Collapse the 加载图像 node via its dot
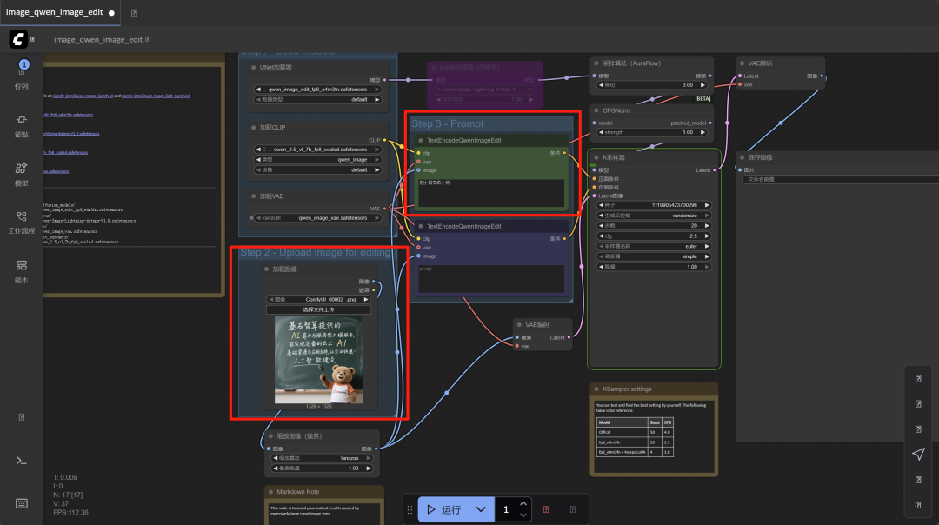The width and height of the screenshot is (939, 525). click(267, 269)
